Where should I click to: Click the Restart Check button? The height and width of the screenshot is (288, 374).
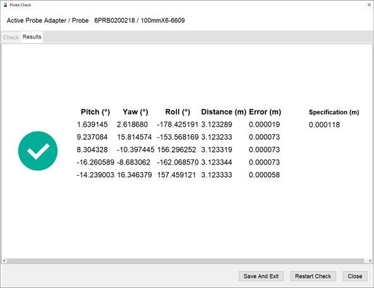[x=313, y=276]
